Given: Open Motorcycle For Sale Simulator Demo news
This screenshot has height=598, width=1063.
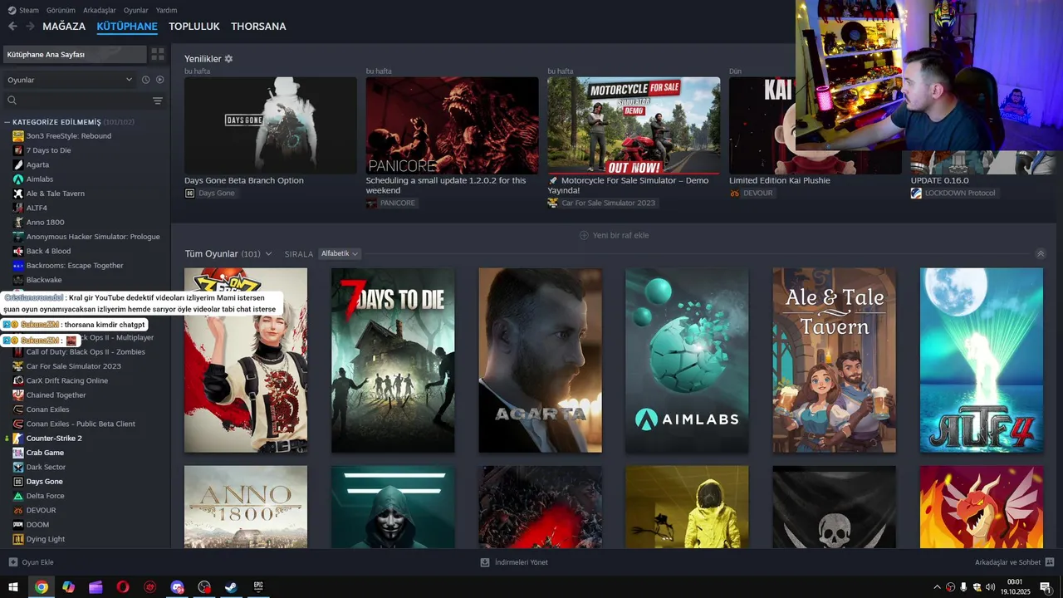Looking at the screenshot, I should click(634, 125).
